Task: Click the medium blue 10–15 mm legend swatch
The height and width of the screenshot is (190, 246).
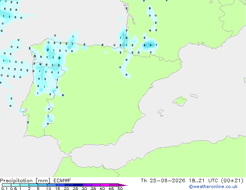Action: (x=52, y=185)
